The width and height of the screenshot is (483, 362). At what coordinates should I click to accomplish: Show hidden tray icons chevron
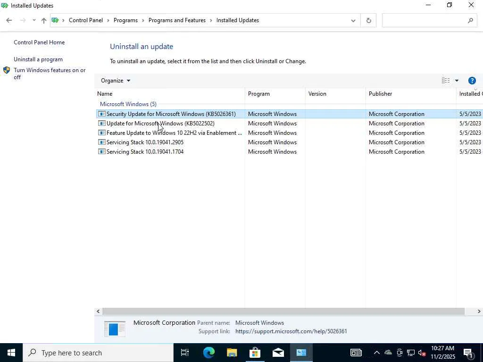376,353
